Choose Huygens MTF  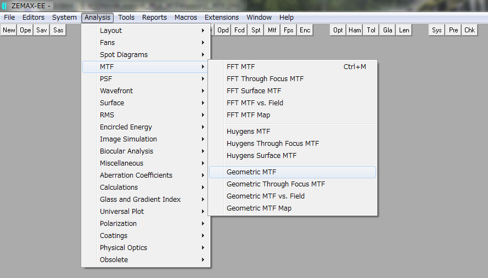point(293,132)
